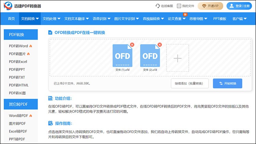Open PDF转长图 in the sidebar
256x144 pixels.
[17, 93]
